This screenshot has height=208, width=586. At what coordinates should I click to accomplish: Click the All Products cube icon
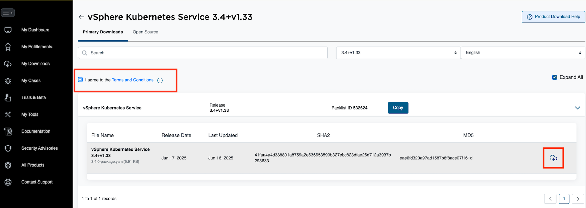(8, 165)
